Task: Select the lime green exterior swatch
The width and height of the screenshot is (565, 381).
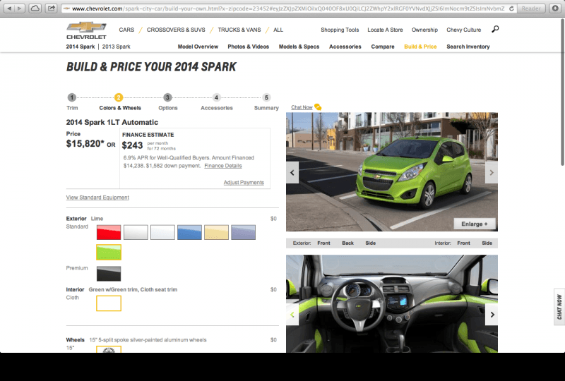Action: pyautogui.click(x=109, y=252)
